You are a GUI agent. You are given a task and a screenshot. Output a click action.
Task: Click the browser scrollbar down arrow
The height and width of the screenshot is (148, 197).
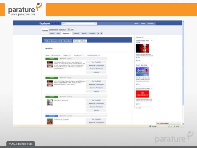coord(183,124)
